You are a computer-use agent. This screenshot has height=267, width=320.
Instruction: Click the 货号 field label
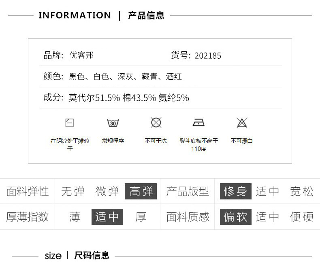[180, 55]
